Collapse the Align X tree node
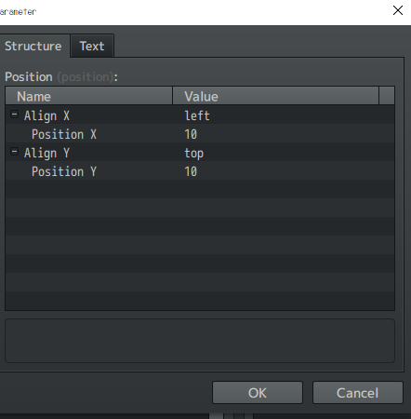Viewport: 411px width, 419px height. [x=14, y=115]
